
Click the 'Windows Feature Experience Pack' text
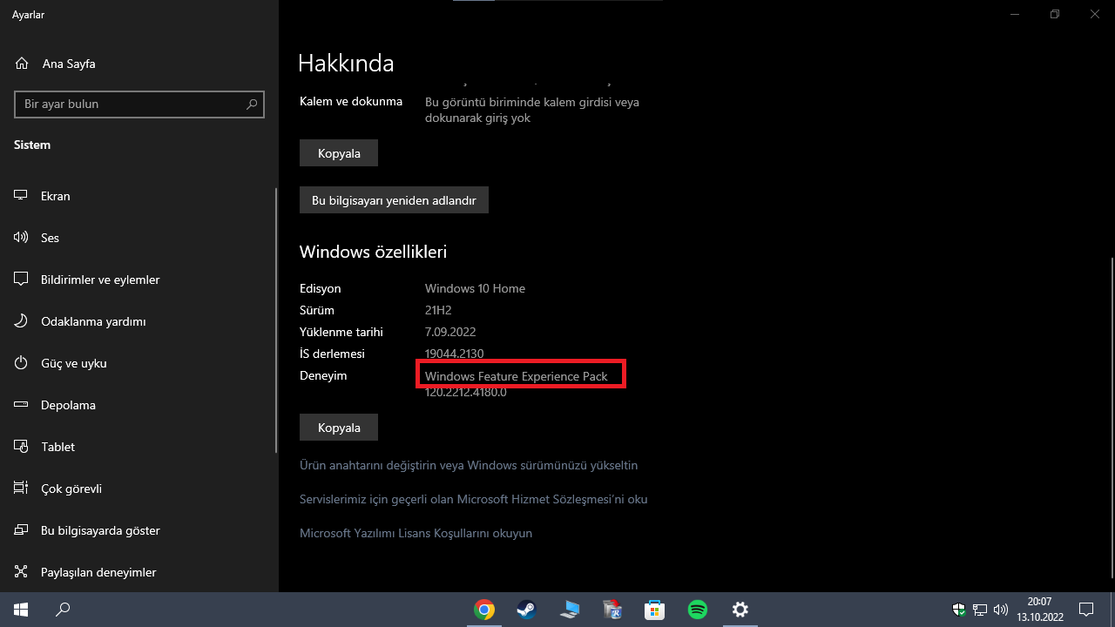click(x=517, y=376)
